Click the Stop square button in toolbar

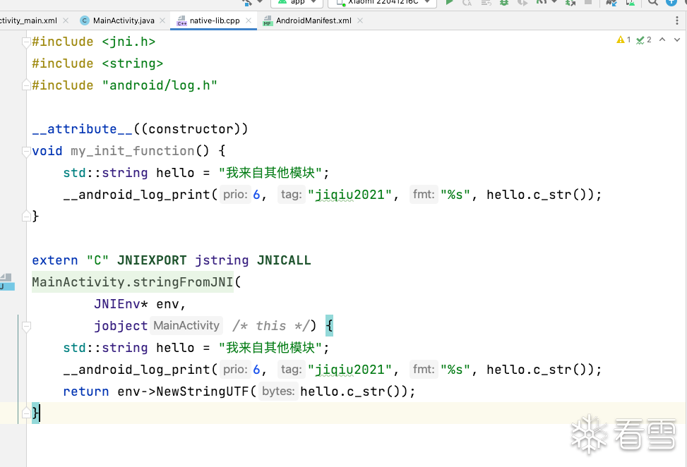pyautogui.click(x=588, y=2)
